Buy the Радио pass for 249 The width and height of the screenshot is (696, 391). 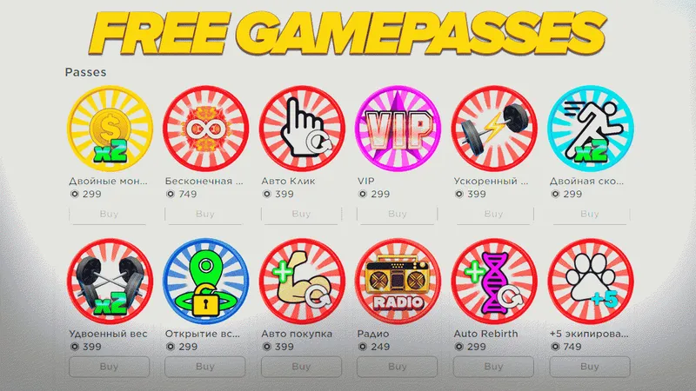click(x=398, y=367)
